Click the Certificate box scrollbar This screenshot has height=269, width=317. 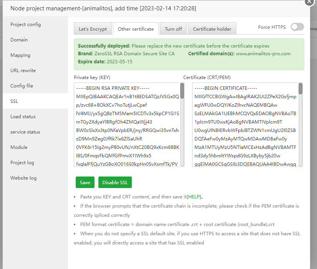(300, 89)
